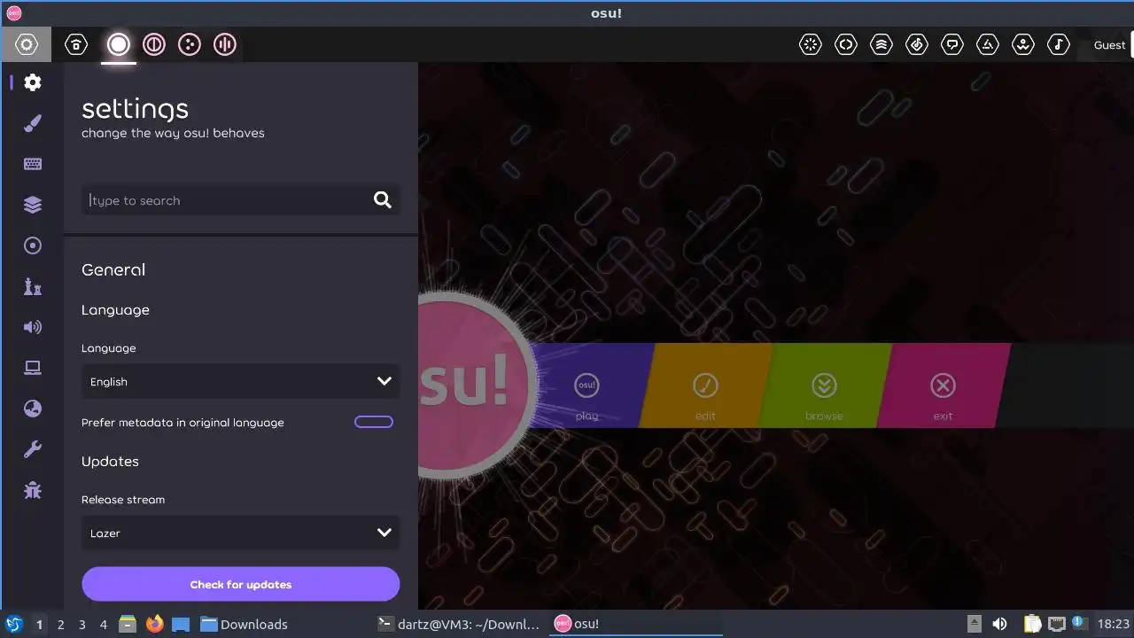Click the 18:23 clock in taskbar
The height and width of the screenshot is (638, 1134).
[1114, 624]
